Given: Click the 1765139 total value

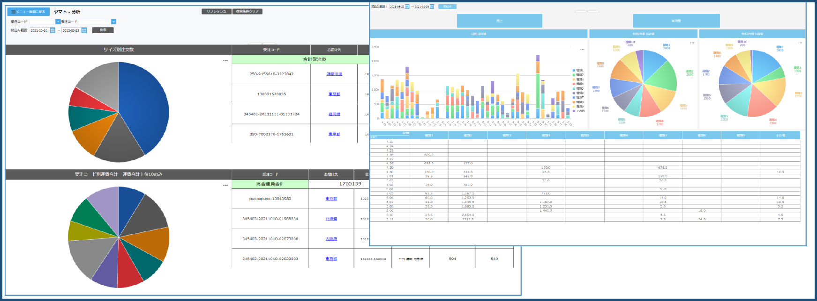Looking at the screenshot, I should [x=350, y=184].
